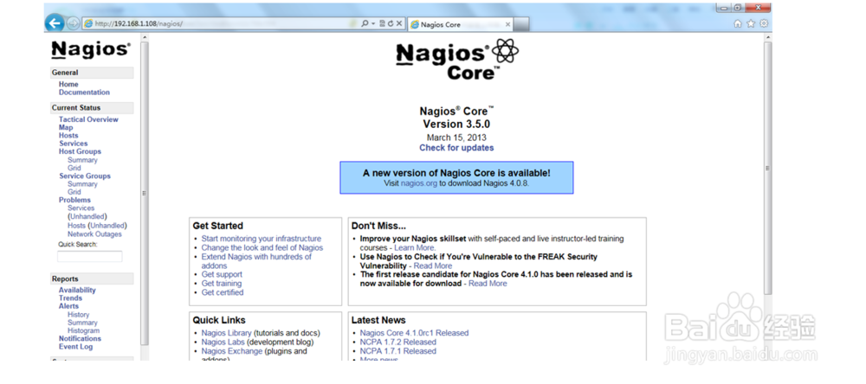Open the Nagios Library quick link
The image size is (866, 384).
[226, 333]
